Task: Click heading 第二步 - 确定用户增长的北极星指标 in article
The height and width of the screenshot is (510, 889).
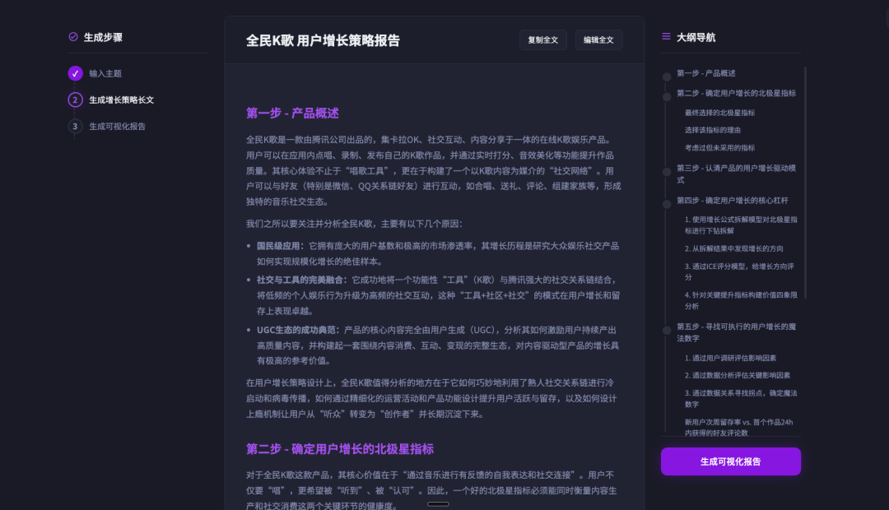Action: (x=340, y=449)
